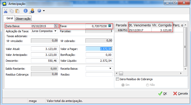Image resolution: width=191 pixels, height=105 pixels.
Task: Open the Taxa calculator icon
Action: coord(110,26)
